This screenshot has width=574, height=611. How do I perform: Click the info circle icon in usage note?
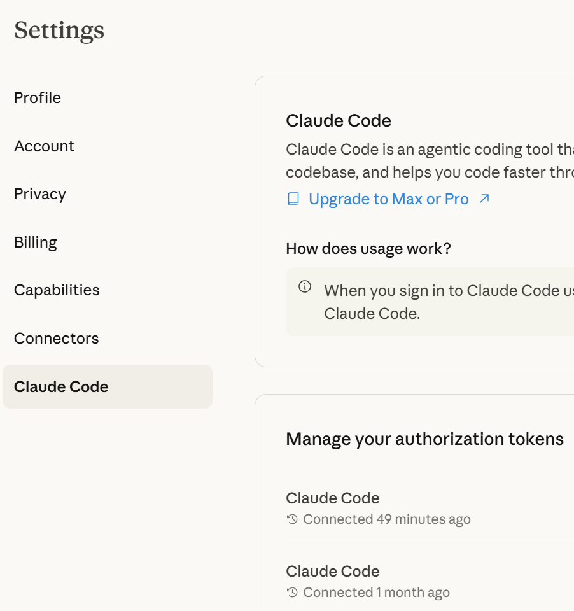[305, 286]
